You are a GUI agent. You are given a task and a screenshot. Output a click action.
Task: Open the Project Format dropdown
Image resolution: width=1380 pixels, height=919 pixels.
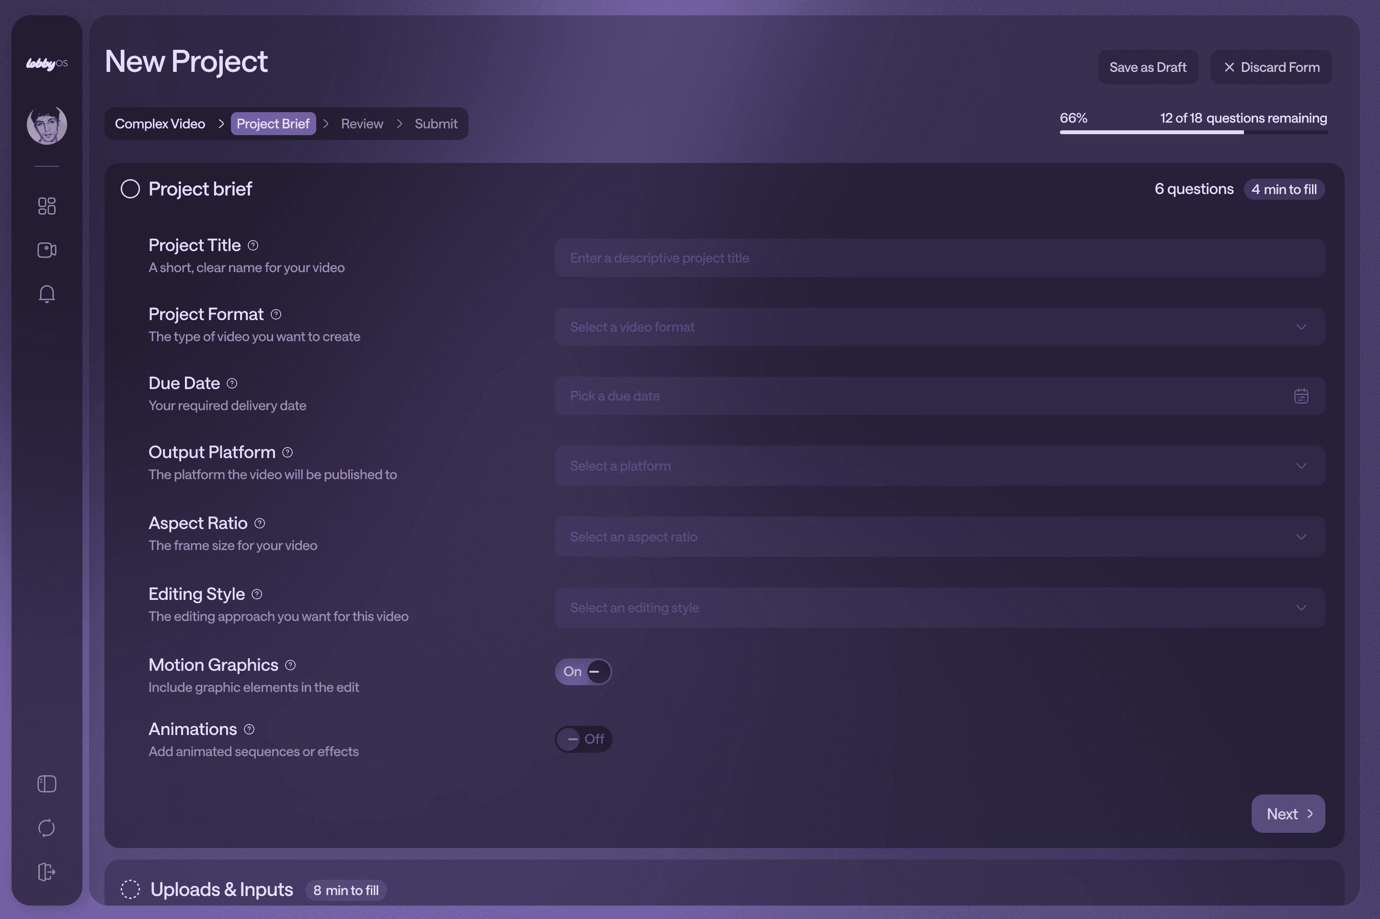click(x=939, y=327)
